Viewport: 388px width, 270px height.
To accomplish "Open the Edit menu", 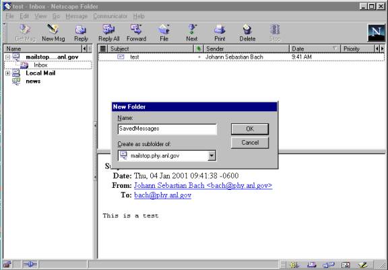I will (24, 16).
